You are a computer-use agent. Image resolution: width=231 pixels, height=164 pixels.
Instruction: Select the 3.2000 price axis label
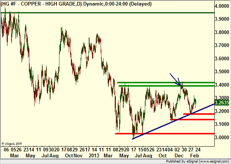(222, 111)
